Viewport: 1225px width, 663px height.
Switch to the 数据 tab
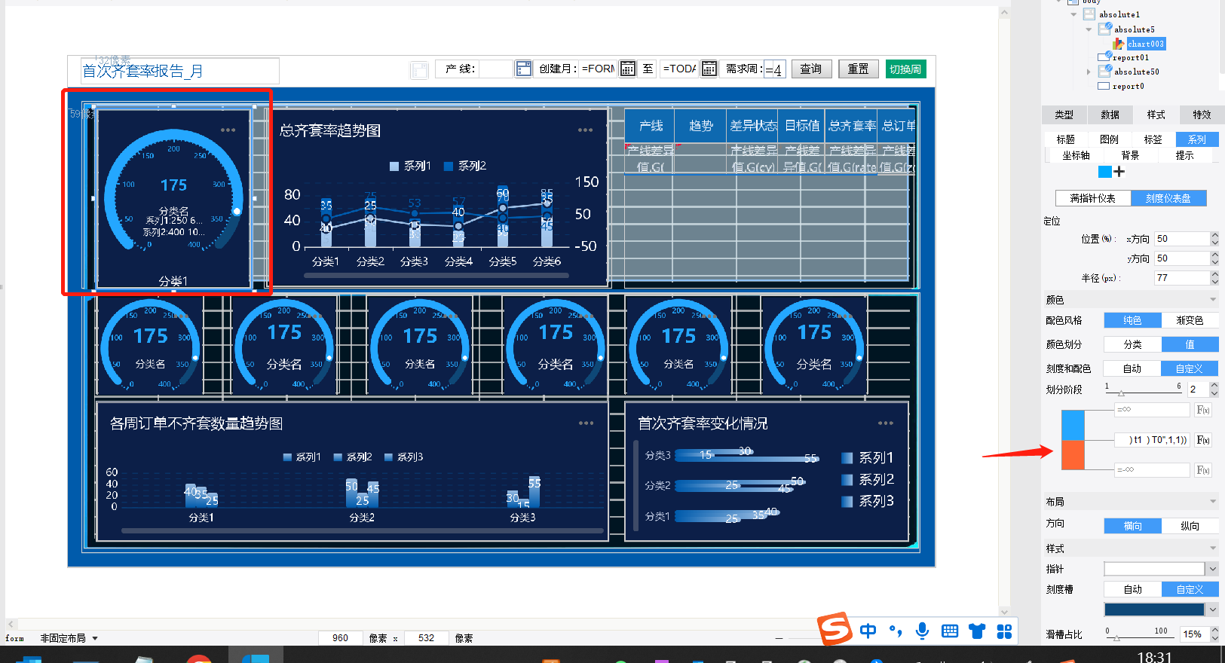point(1110,115)
